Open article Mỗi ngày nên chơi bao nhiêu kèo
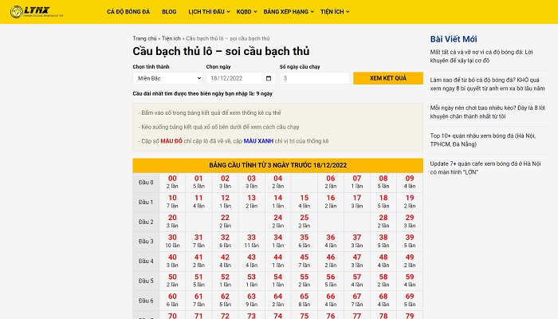This screenshot has width=558, height=319. click(x=488, y=112)
